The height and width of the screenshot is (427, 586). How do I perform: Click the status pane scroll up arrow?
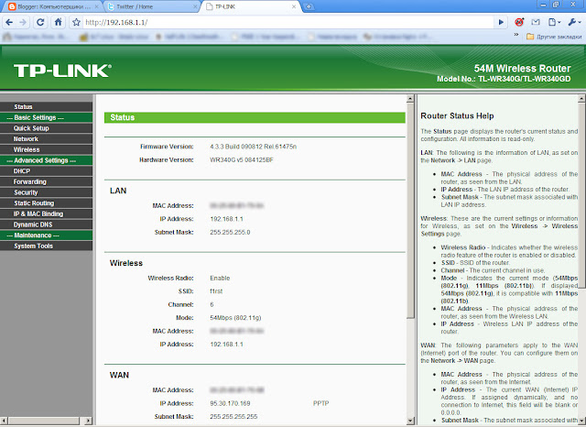pos(410,99)
